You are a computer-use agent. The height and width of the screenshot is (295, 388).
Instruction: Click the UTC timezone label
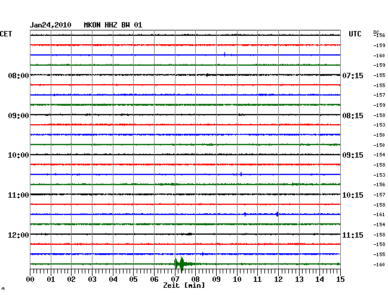point(355,34)
